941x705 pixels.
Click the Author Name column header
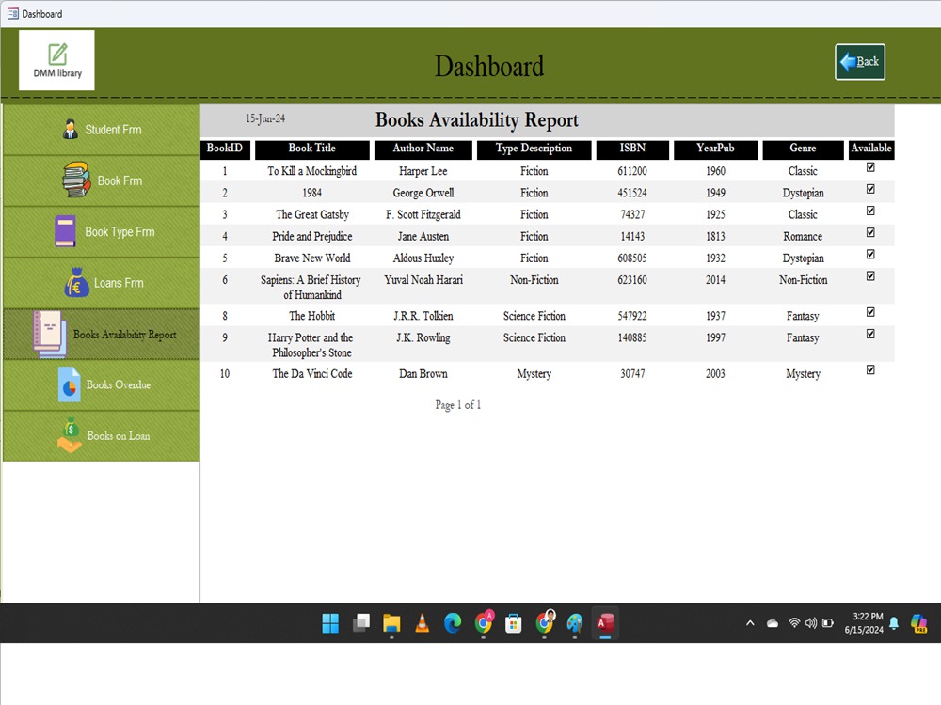423,149
